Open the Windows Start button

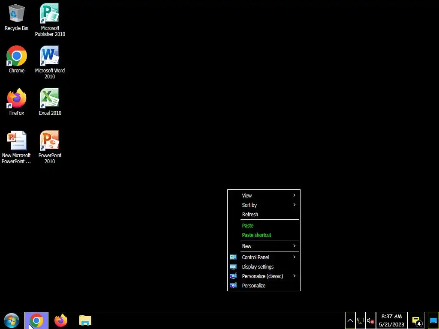[12, 320]
